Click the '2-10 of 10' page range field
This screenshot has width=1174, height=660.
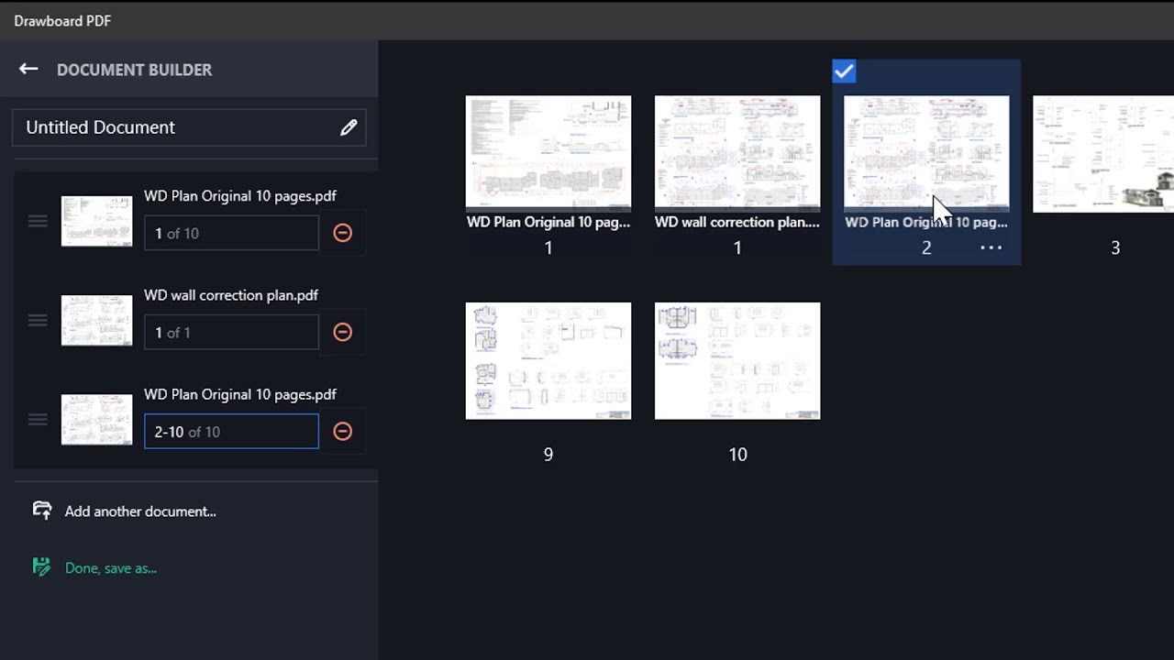[x=231, y=431]
